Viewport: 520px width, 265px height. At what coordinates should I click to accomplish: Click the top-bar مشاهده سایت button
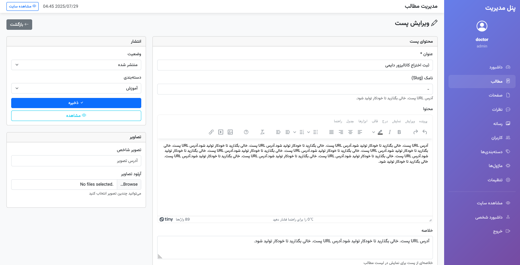click(22, 6)
